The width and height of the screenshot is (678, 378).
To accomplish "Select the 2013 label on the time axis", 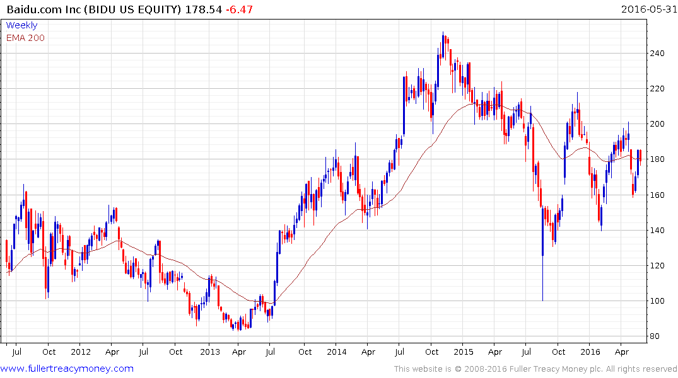I will [209, 352].
